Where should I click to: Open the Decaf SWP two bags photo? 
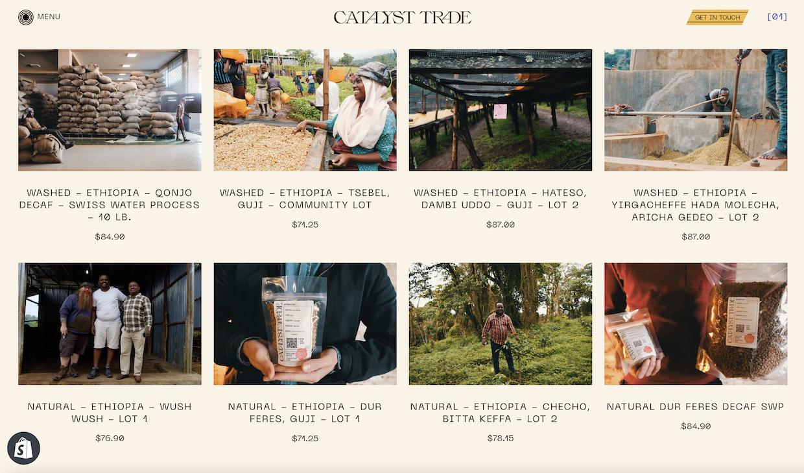pos(696,324)
